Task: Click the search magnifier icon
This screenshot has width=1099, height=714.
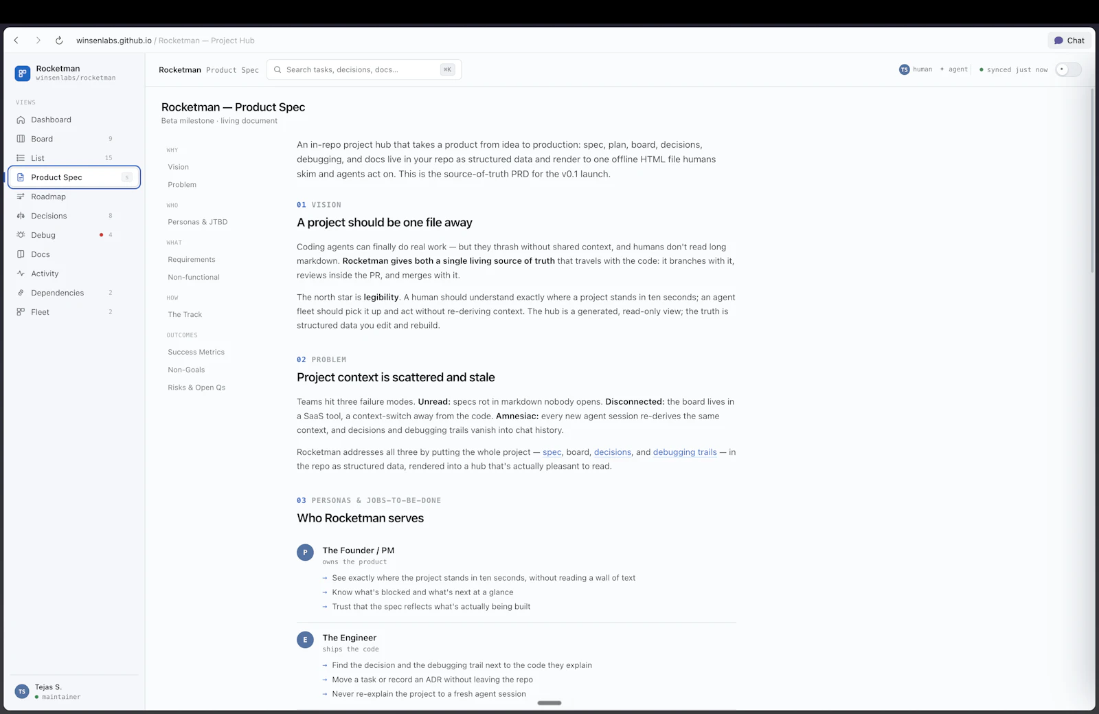Action: tap(277, 69)
